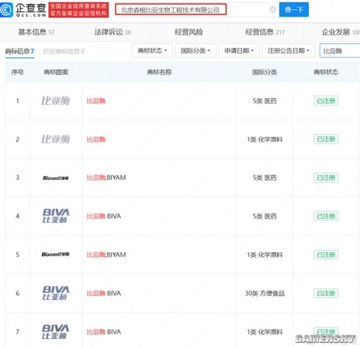The width and height of the screenshot is (360, 347).
Task: Expand the 国际分类 filter dropdown
Action: [196, 50]
